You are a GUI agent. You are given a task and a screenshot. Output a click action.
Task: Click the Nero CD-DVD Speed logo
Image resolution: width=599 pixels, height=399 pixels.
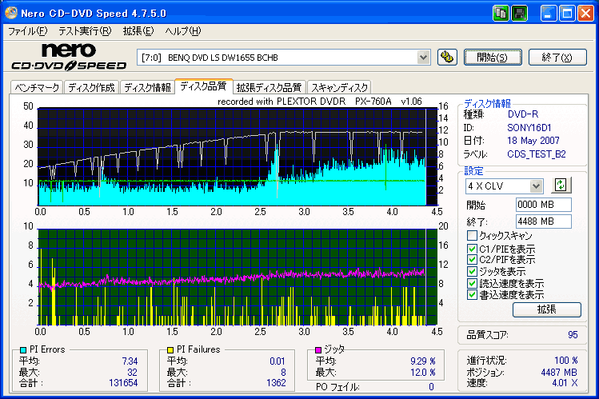pos(67,57)
